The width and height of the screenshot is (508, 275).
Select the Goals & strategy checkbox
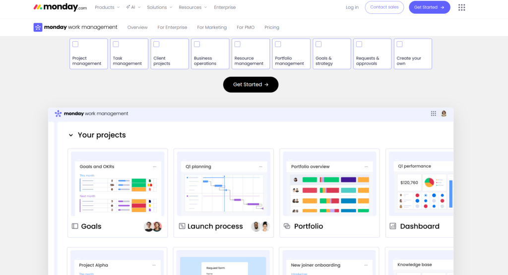[318, 44]
